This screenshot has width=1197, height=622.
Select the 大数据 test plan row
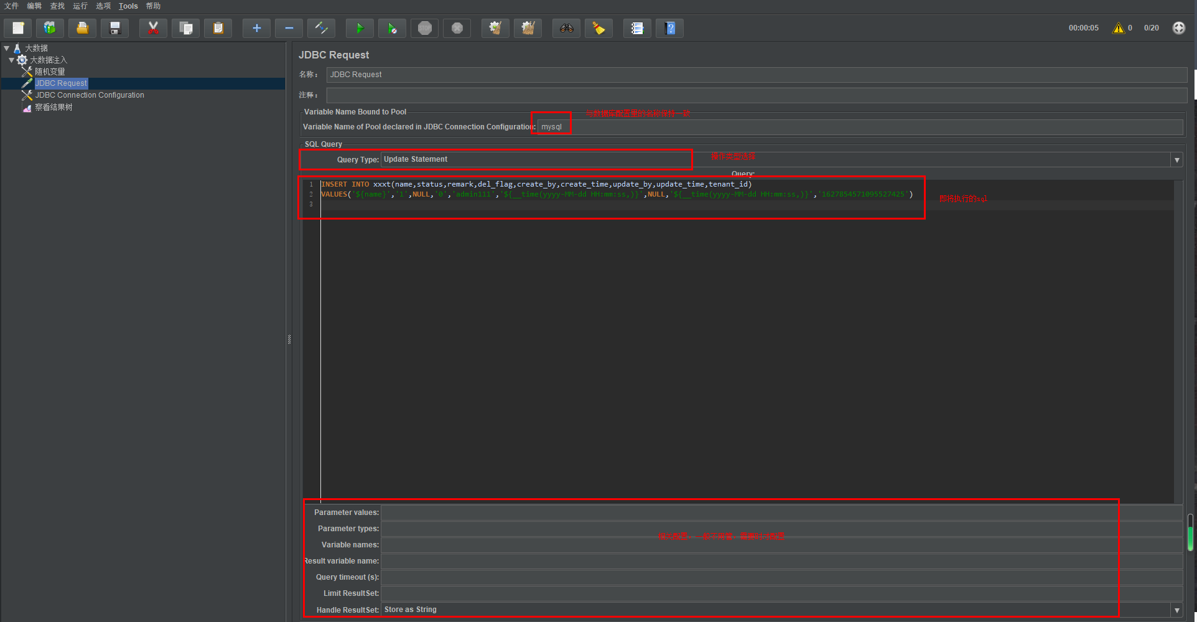(36, 48)
